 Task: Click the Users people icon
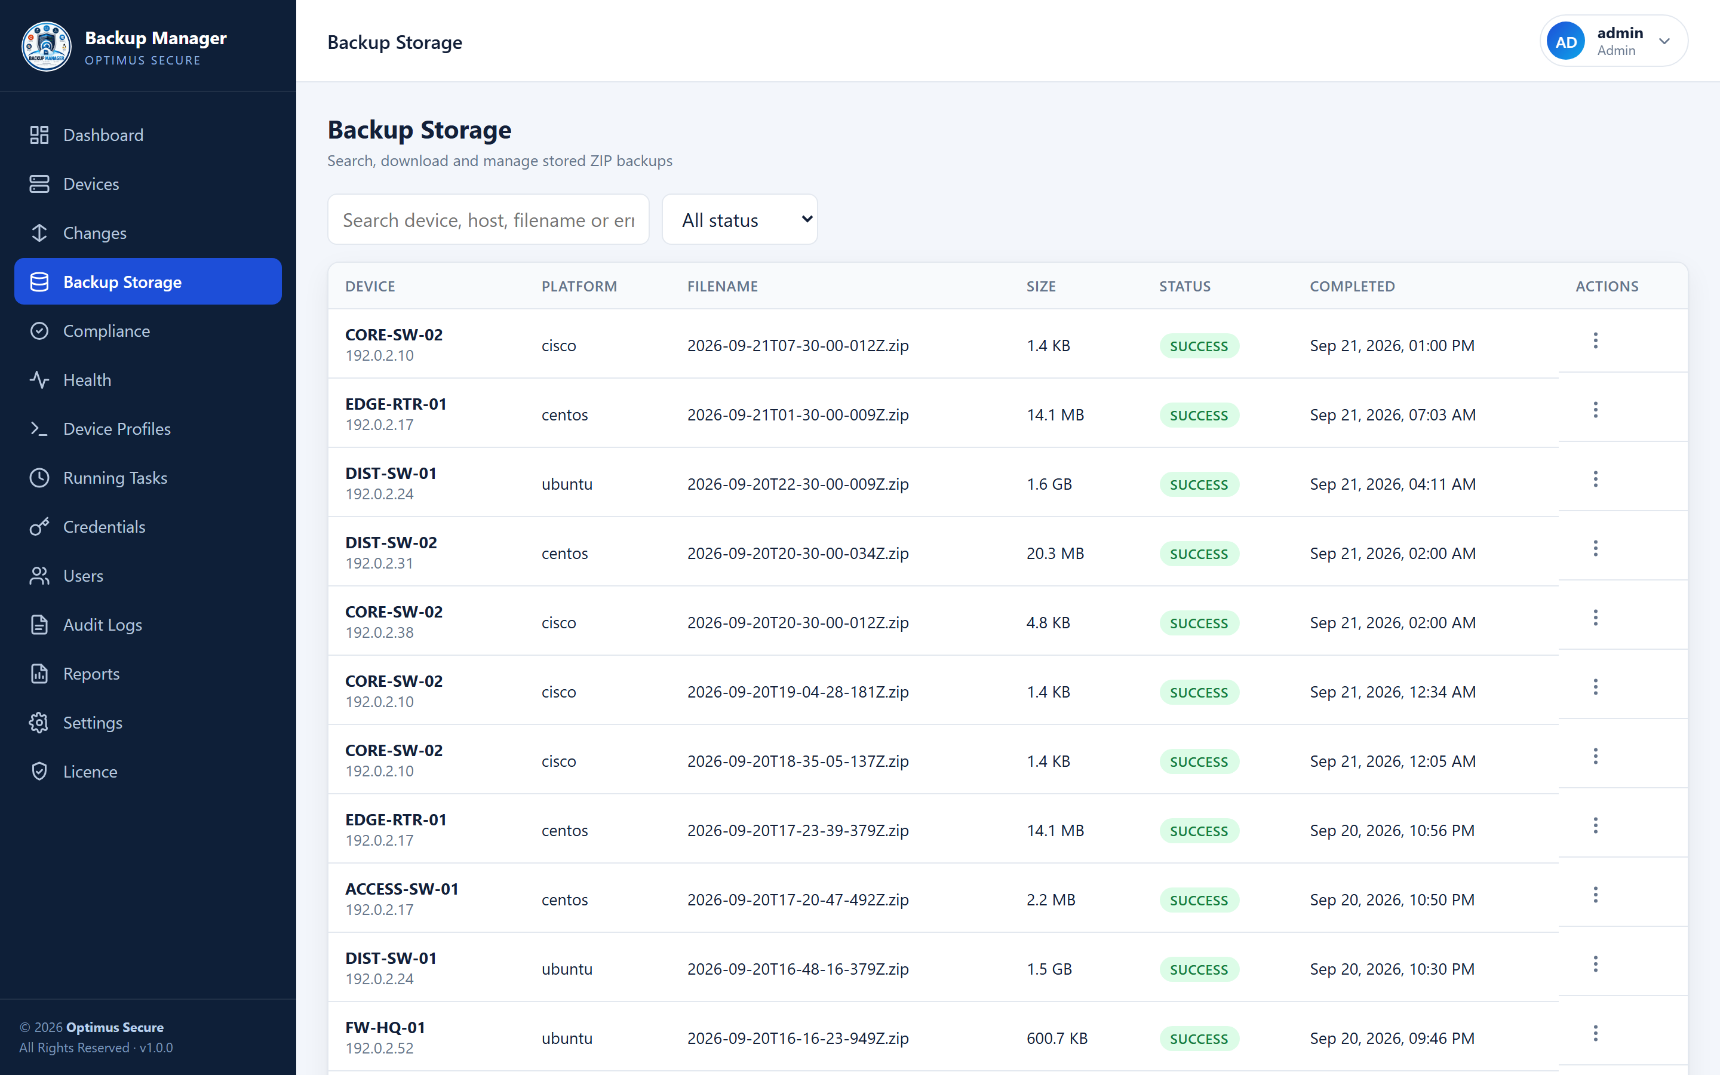tap(39, 576)
